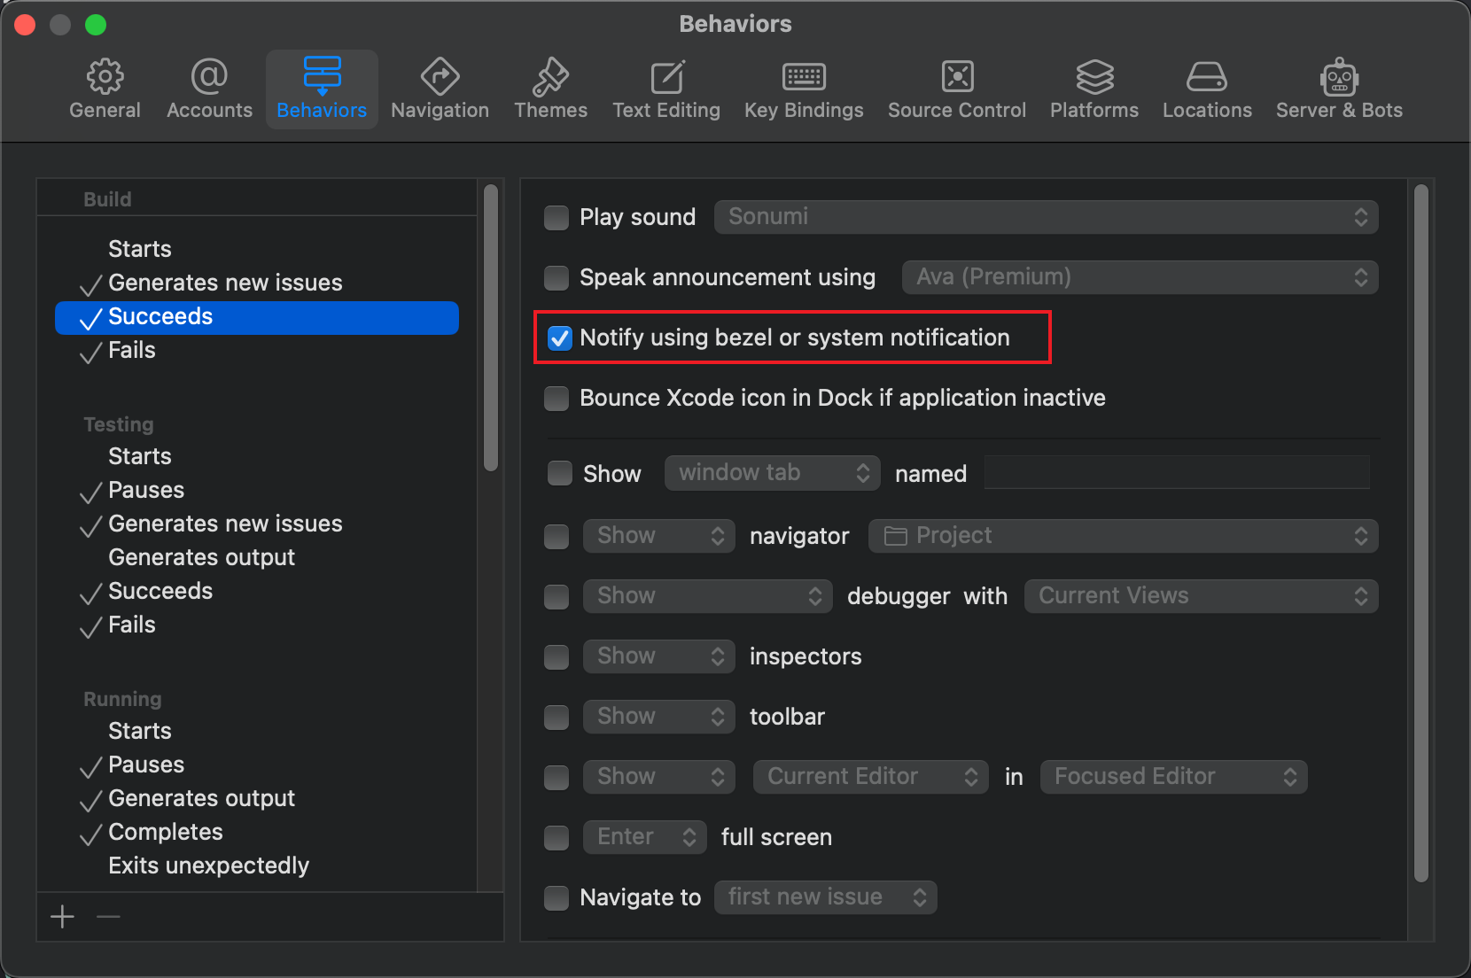
Task: Open Key Bindings preferences
Action: [804, 89]
